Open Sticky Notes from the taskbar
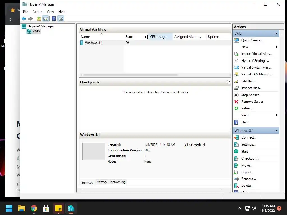287x215 pixels. coord(59,208)
